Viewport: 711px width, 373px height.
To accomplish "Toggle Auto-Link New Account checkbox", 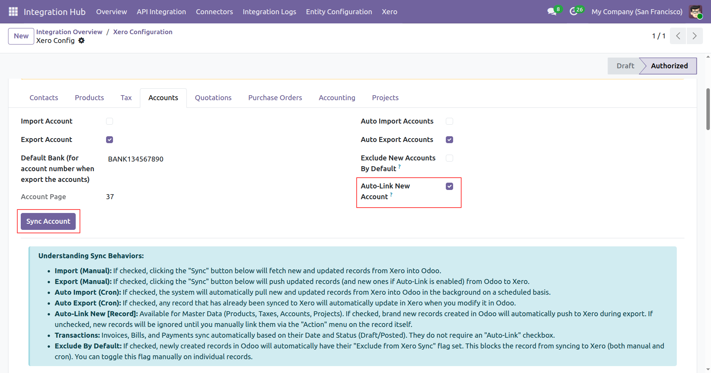I will (x=449, y=186).
